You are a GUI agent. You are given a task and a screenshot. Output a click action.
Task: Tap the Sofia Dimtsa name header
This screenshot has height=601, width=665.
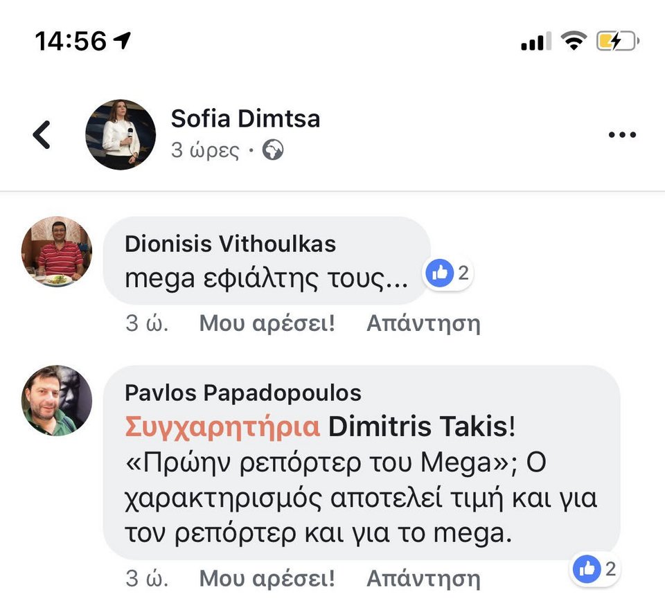[x=245, y=118]
